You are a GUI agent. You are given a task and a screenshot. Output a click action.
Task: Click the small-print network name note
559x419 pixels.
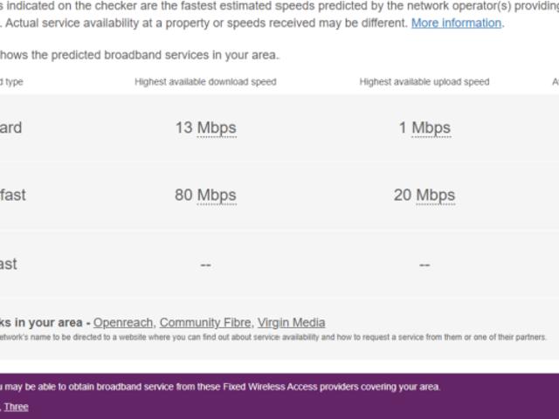tap(273, 337)
